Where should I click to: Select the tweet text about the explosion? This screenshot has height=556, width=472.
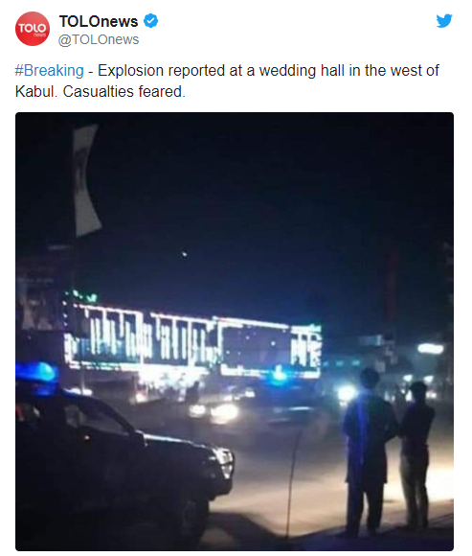(x=227, y=81)
